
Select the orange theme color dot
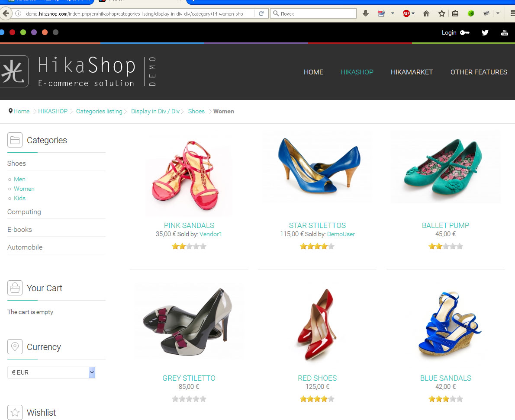(x=45, y=32)
